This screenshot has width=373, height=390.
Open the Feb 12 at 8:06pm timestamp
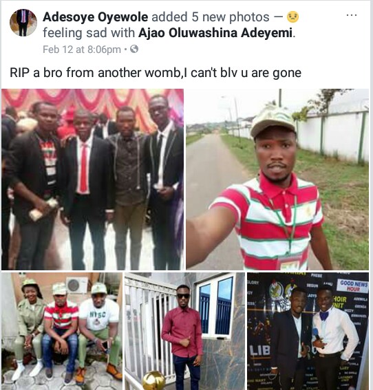click(82, 50)
